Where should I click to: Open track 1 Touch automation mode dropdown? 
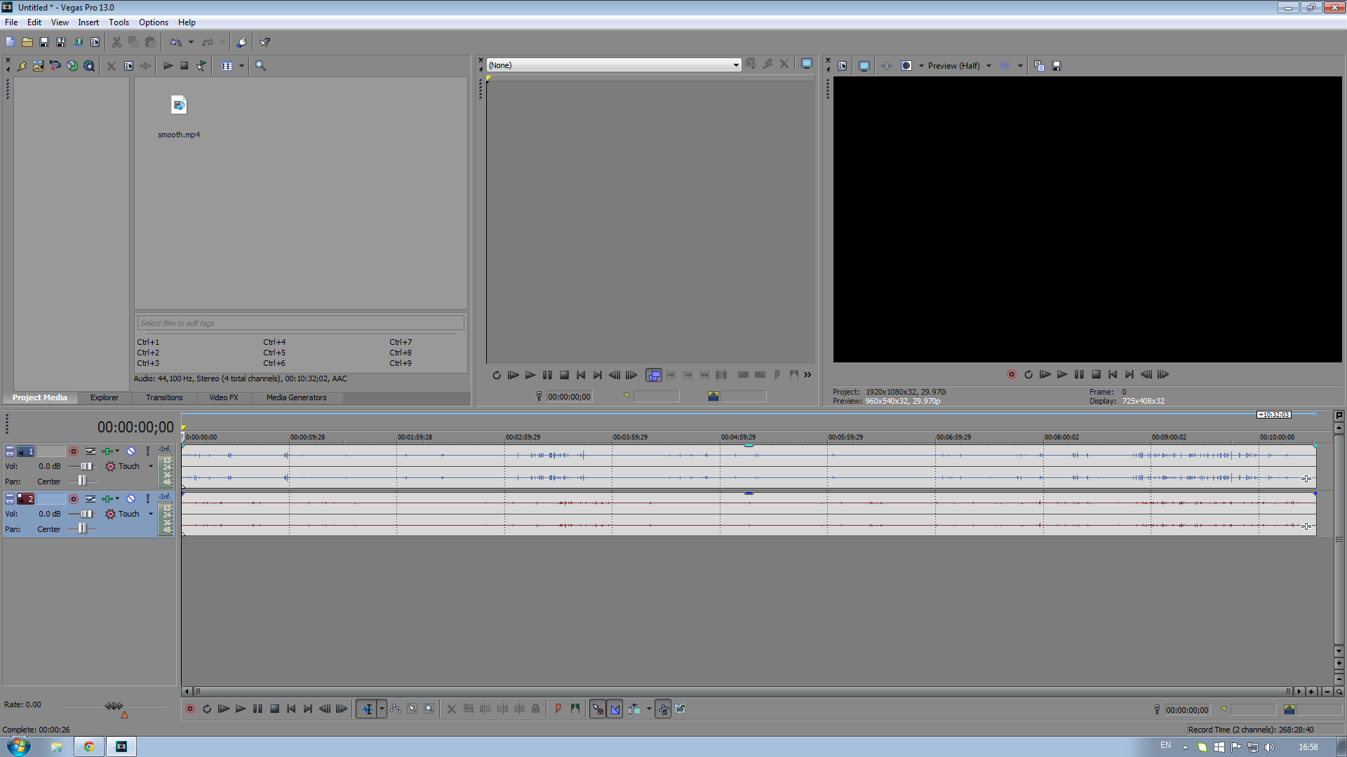pos(151,466)
